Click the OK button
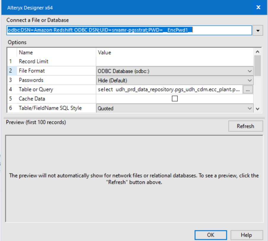This screenshot has height=241, width=268. [210, 235]
